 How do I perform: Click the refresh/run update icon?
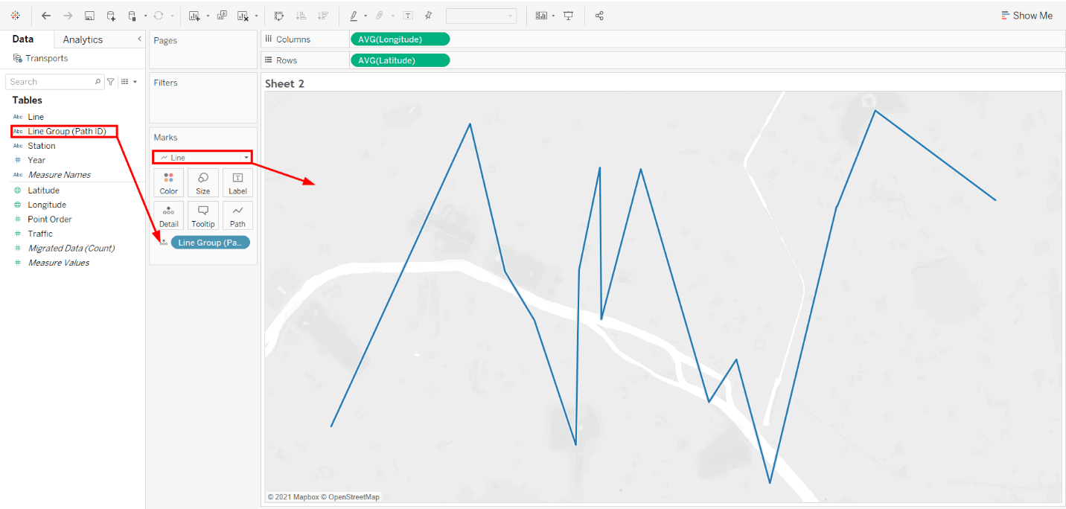tap(158, 16)
